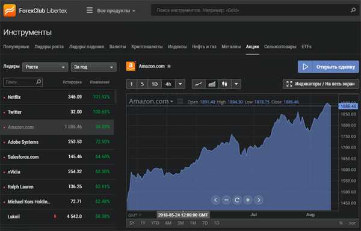Pan the chart right with the arrow button
The height and width of the screenshot is (231, 361).
click(x=259, y=200)
